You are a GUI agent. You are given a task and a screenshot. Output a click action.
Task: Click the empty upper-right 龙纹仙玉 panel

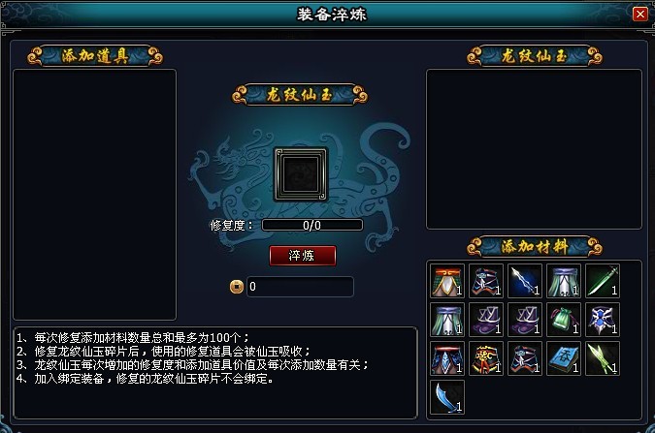click(534, 149)
